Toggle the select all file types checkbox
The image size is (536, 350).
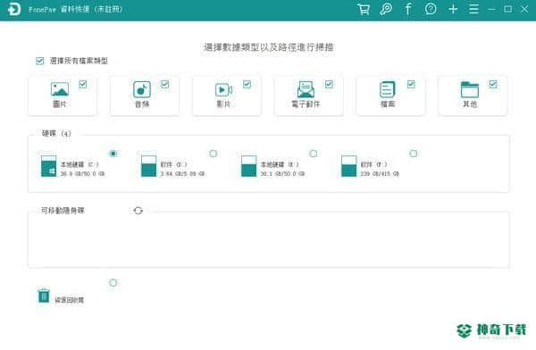pyautogui.click(x=39, y=61)
